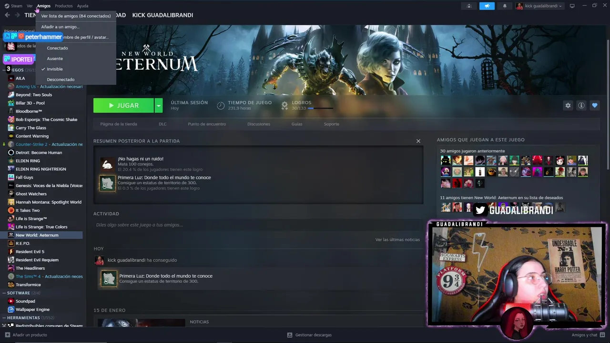Click the Detroit: Become Human icon

tap(11, 152)
